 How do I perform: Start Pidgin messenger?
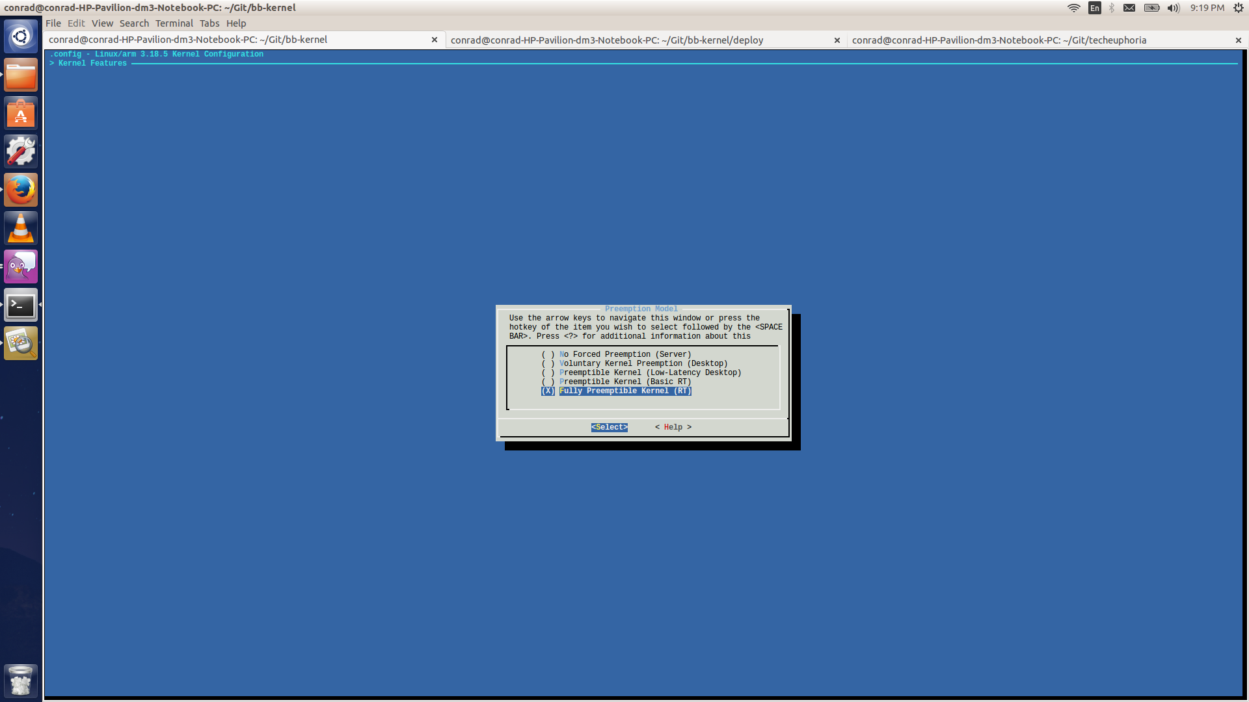pyautogui.click(x=20, y=266)
